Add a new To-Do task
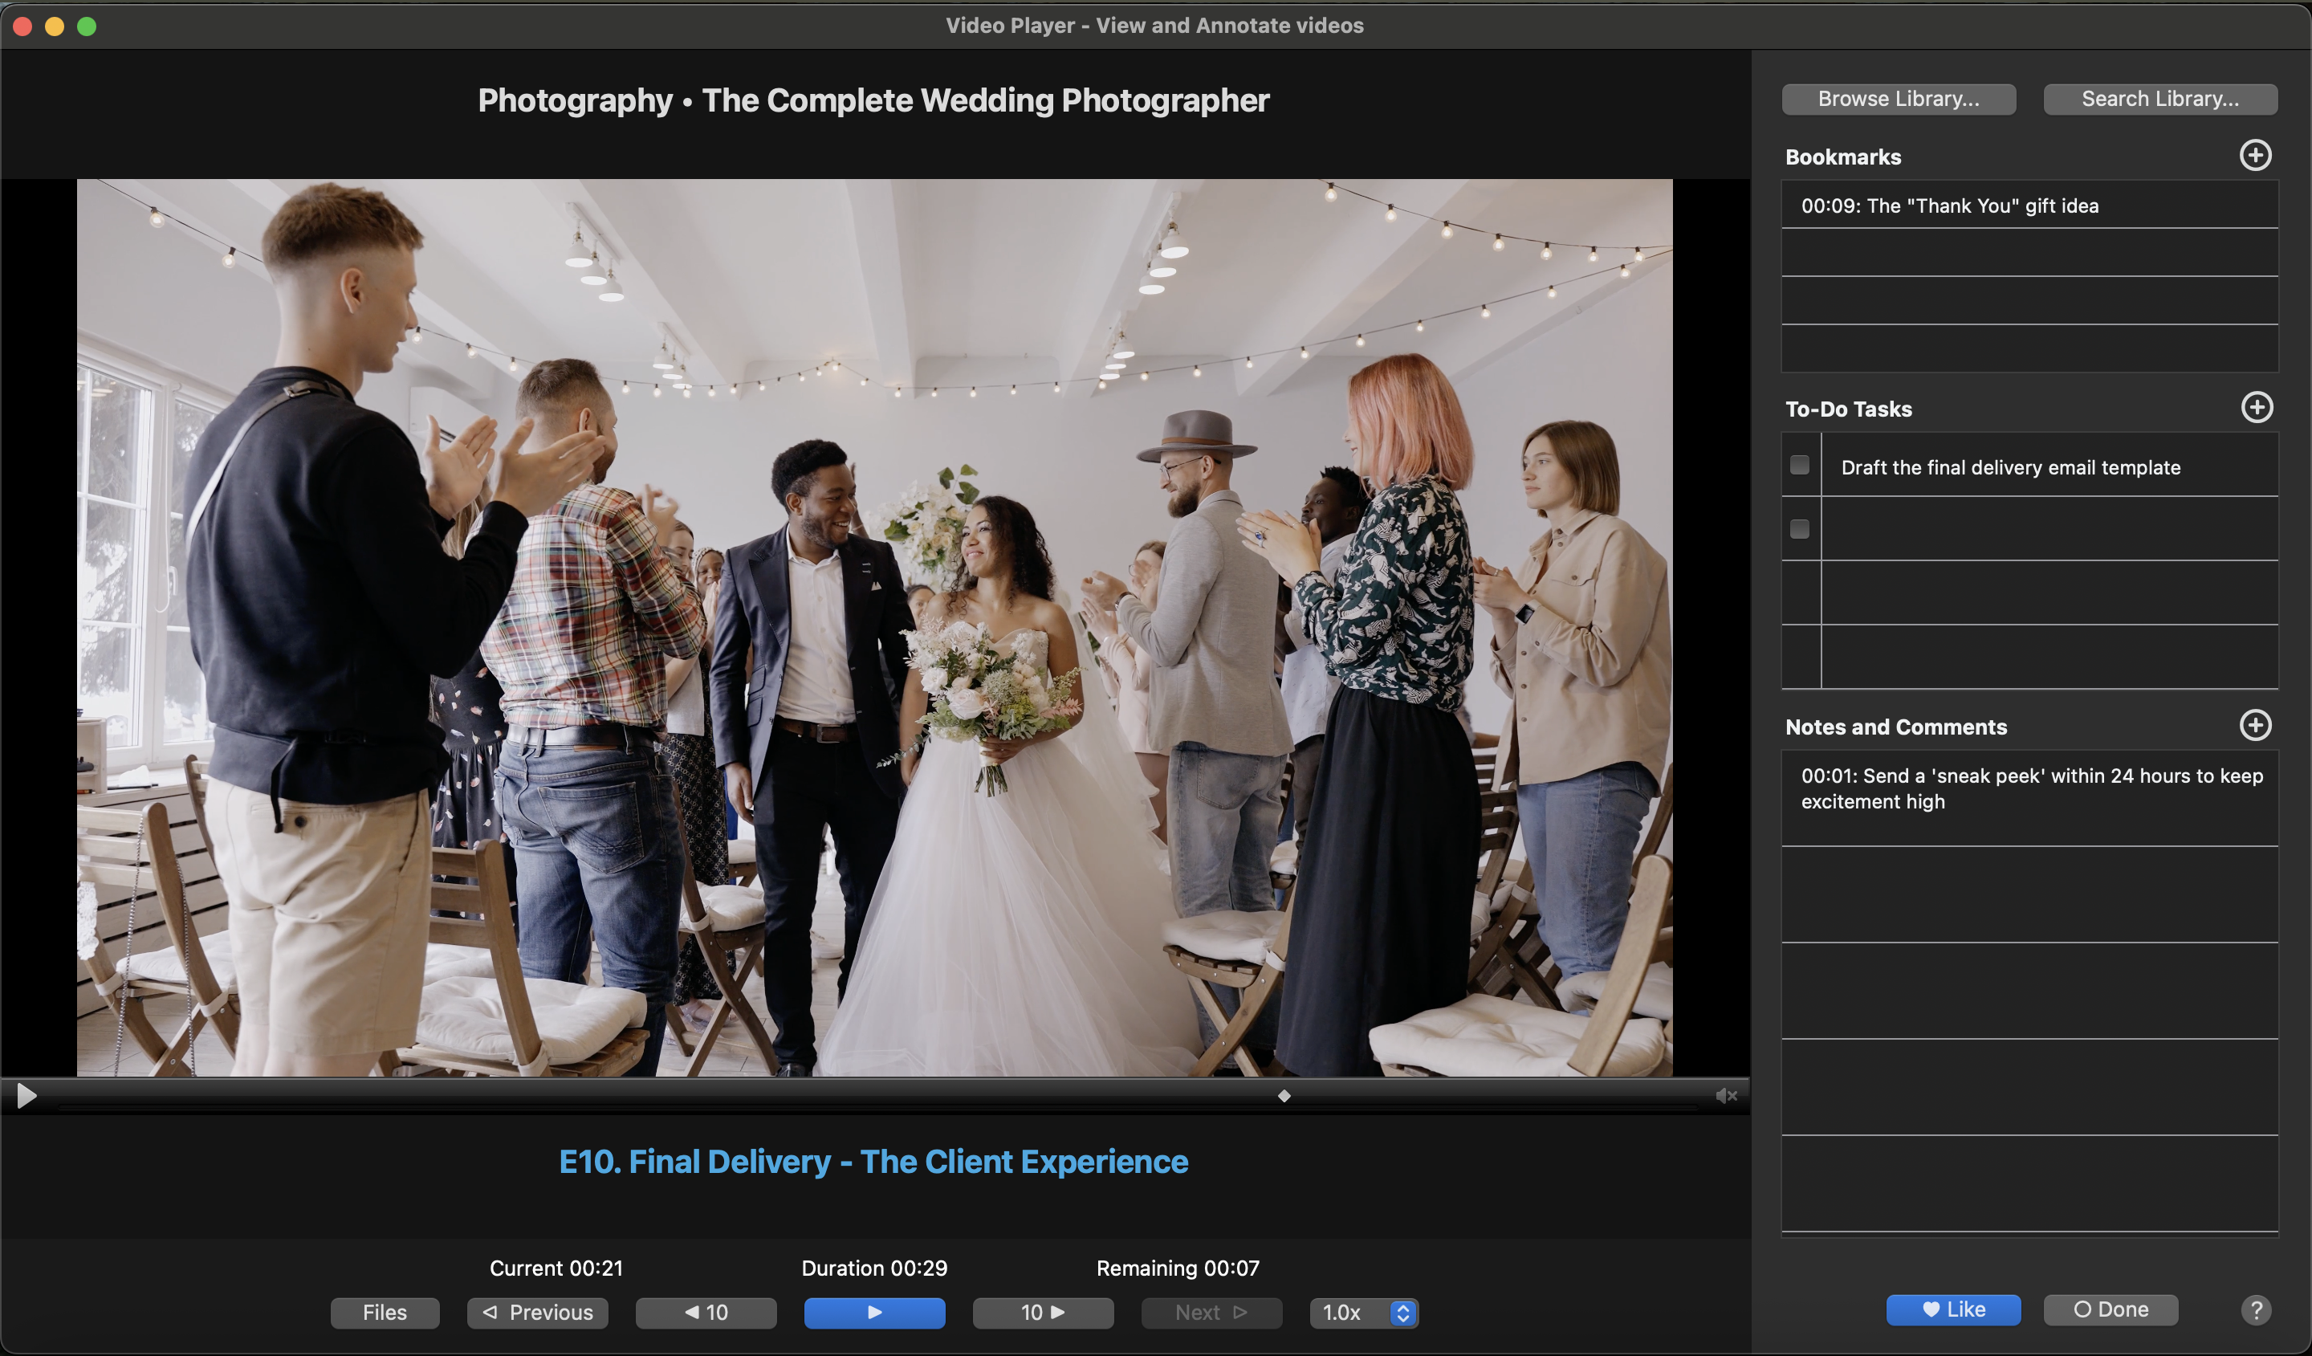The image size is (2312, 1356). (2256, 407)
